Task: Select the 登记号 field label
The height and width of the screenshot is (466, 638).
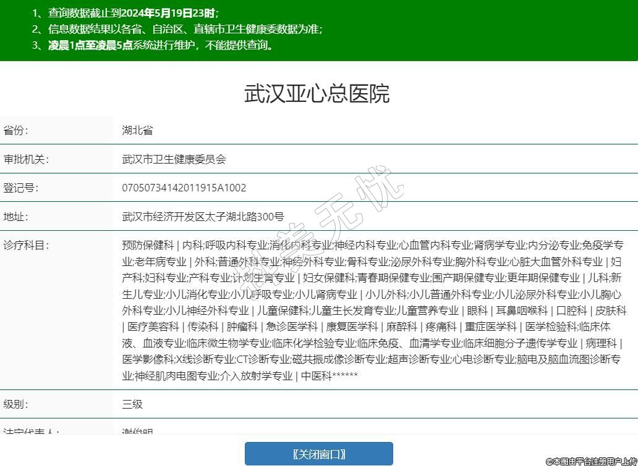Action: (21, 188)
